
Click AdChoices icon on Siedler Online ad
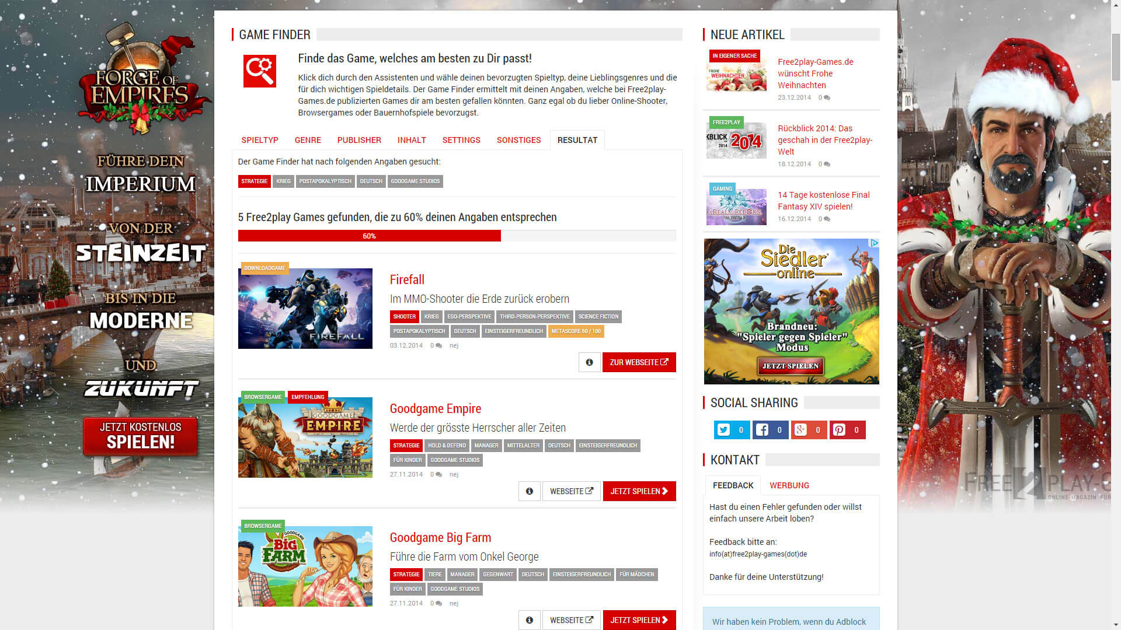pos(874,243)
